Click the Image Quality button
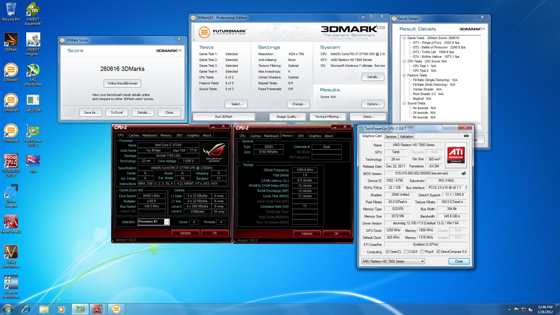The image size is (560, 315). pos(288,117)
